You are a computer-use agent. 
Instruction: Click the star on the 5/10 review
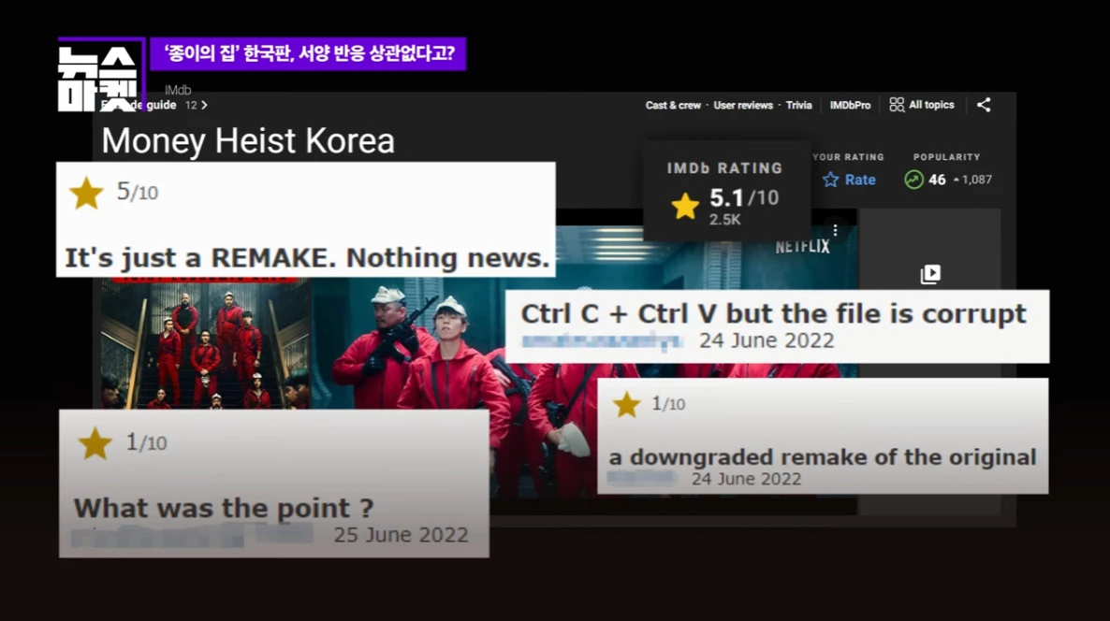click(x=86, y=194)
